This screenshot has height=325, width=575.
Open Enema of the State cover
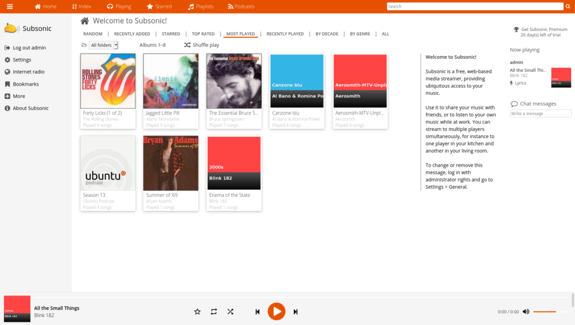234,163
